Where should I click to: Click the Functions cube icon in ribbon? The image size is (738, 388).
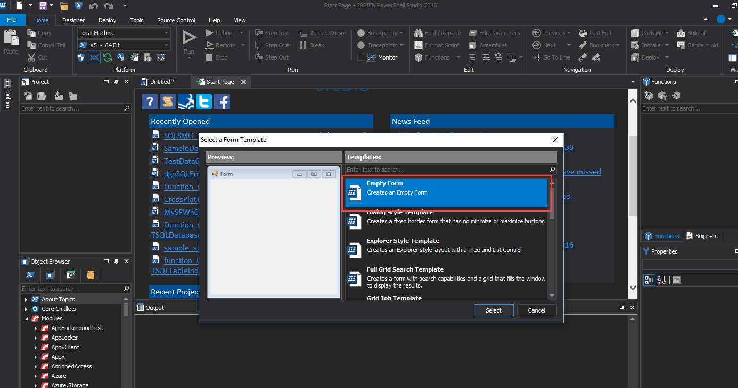click(x=419, y=57)
